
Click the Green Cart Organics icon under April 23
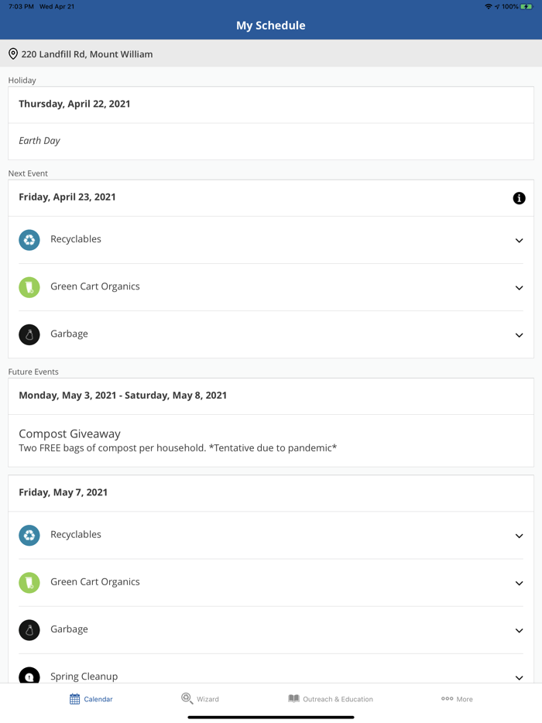[29, 287]
